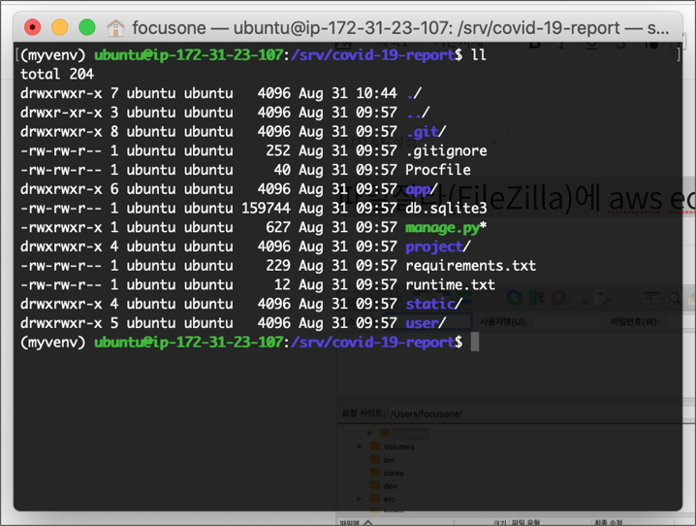Click the 'project/' directory name
This screenshot has width=696, height=526.
(x=438, y=247)
